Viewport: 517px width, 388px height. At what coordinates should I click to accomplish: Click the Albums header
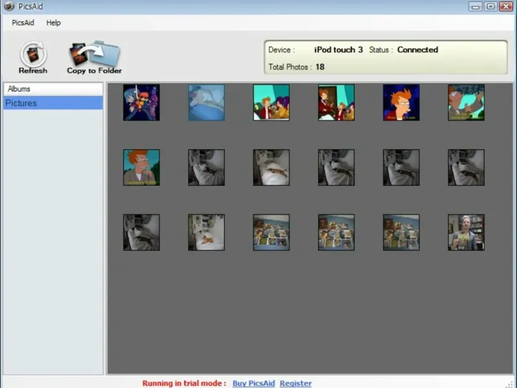coord(53,89)
